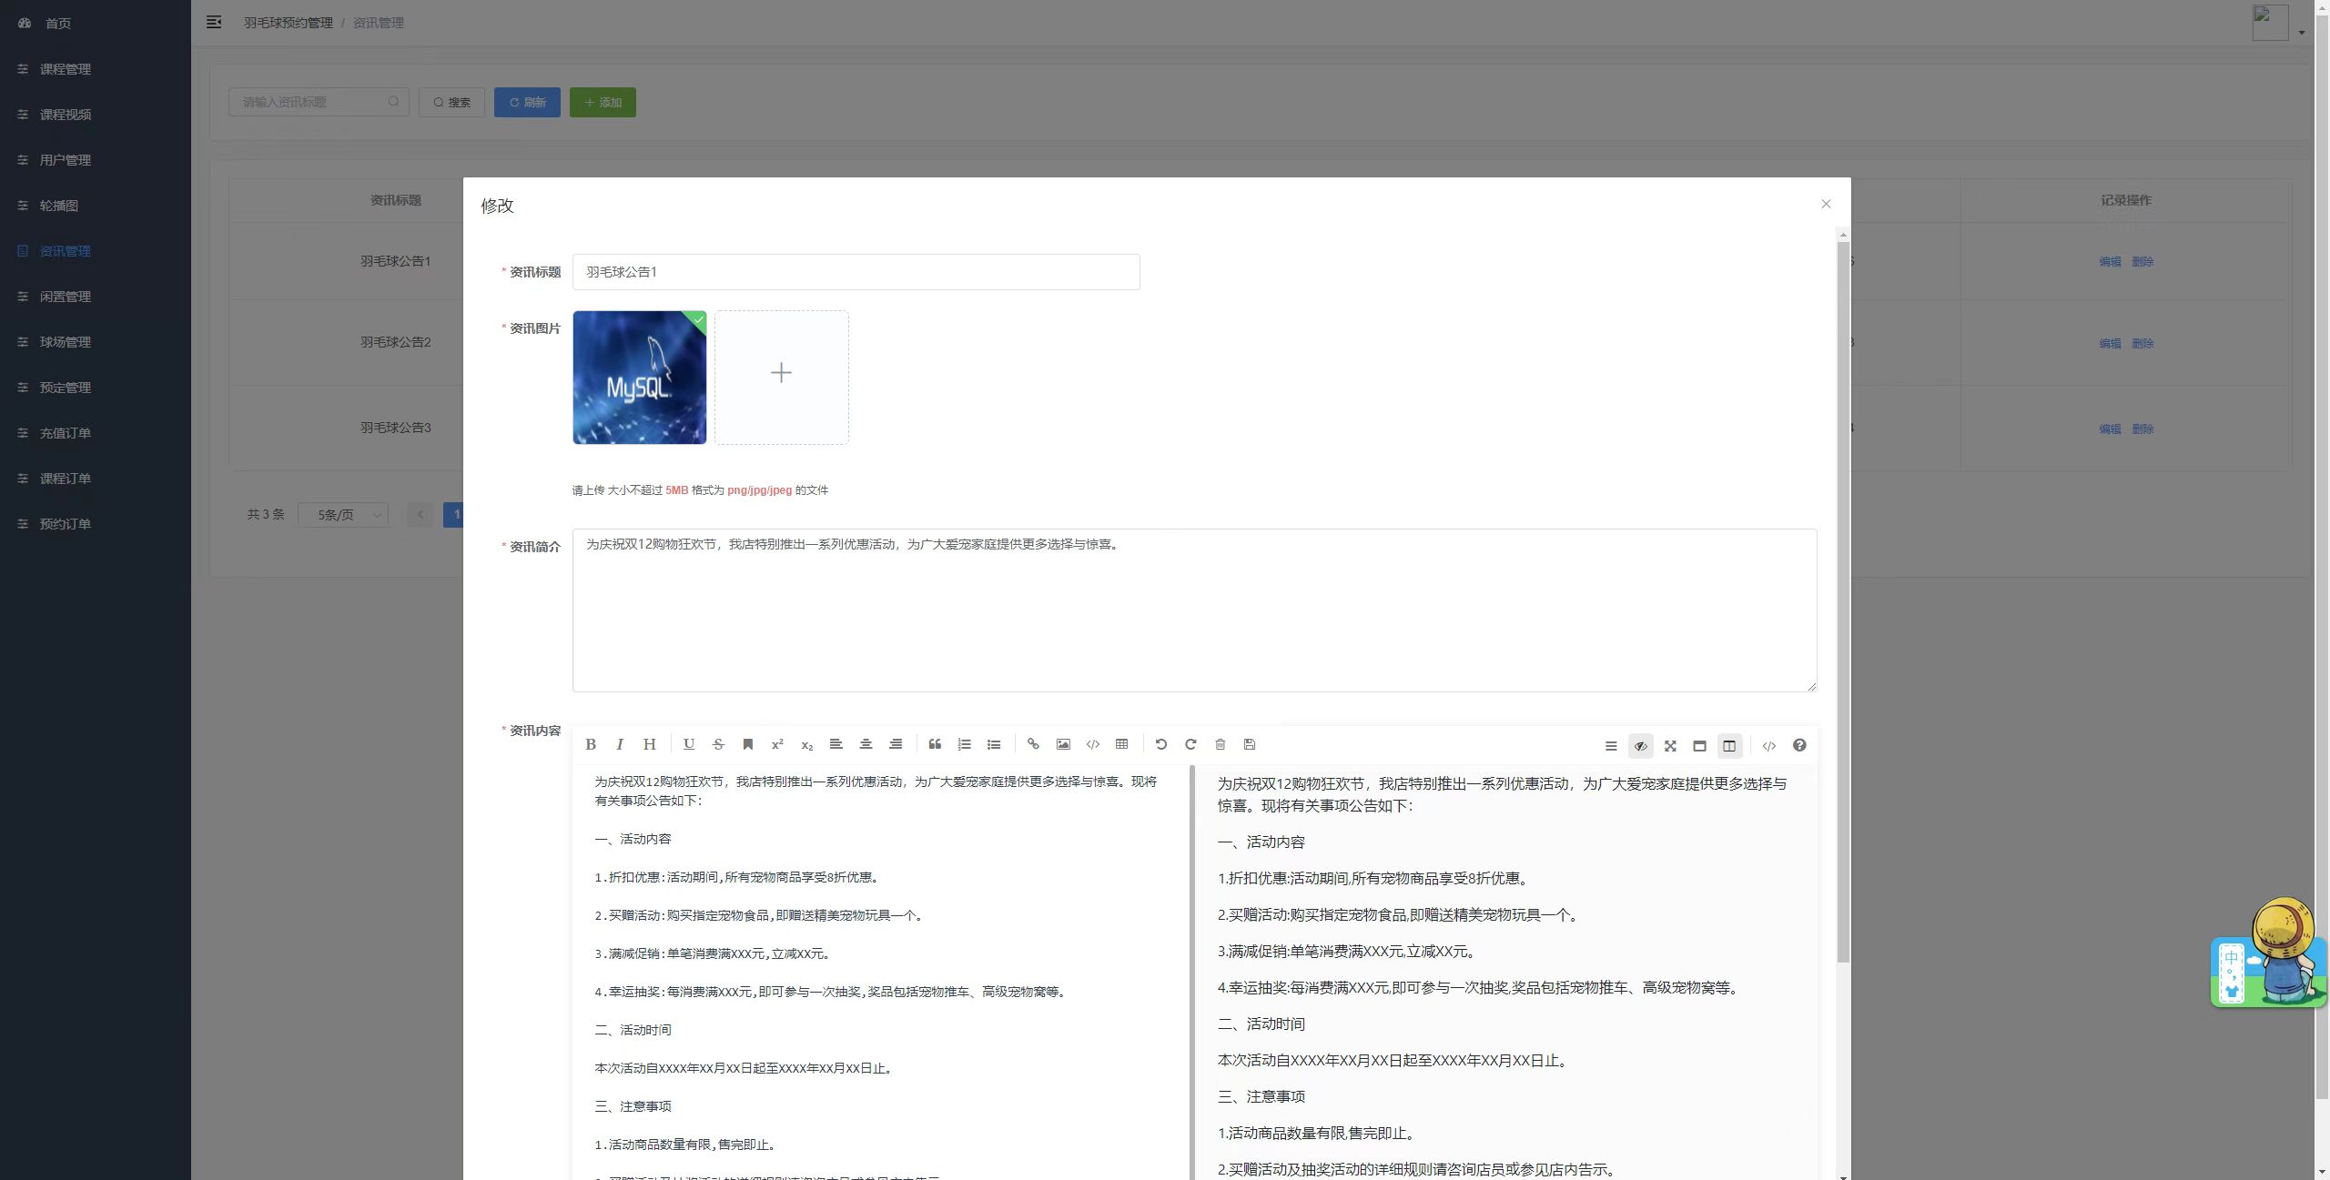
Task: Align text right in the editor
Action: tap(896, 744)
